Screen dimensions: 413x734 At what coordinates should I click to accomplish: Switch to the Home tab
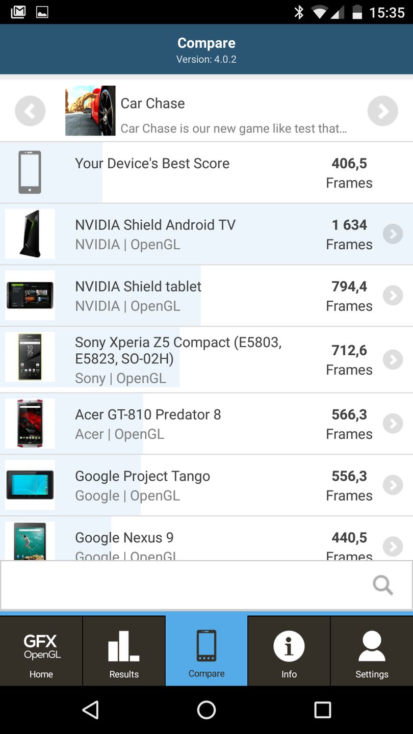(41, 651)
